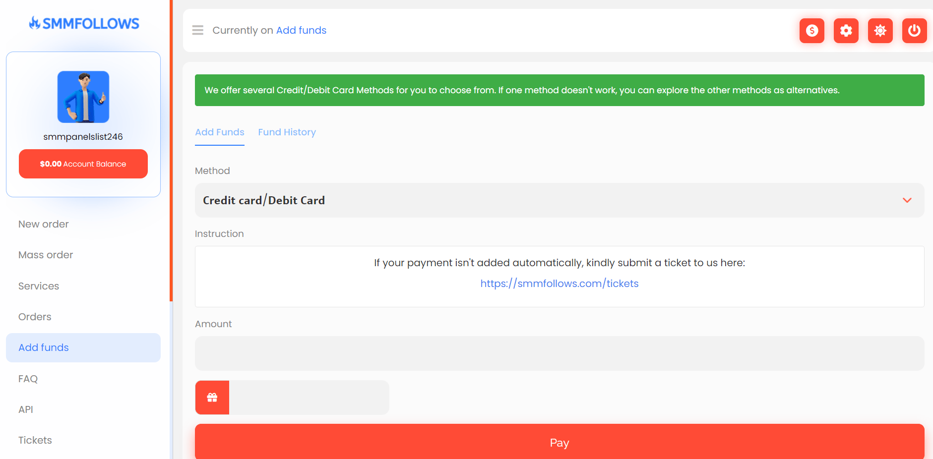Click the SMMFOLLOWS logo

(84, 23)
